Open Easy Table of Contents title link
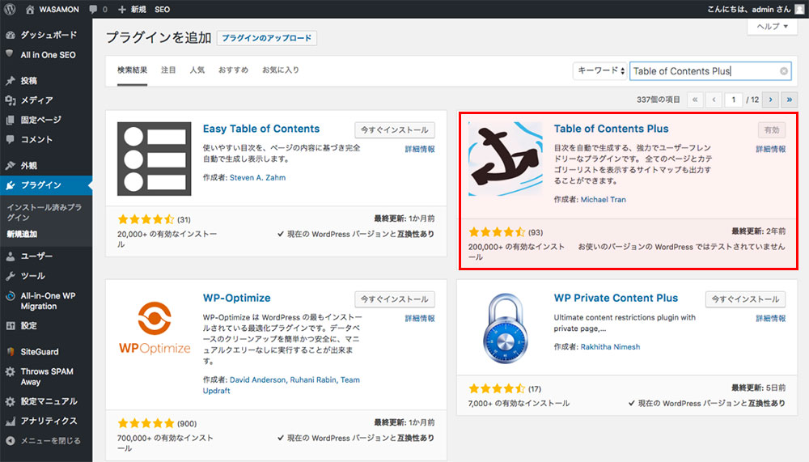Screen dimensions: 809x462 click(261, 129)
